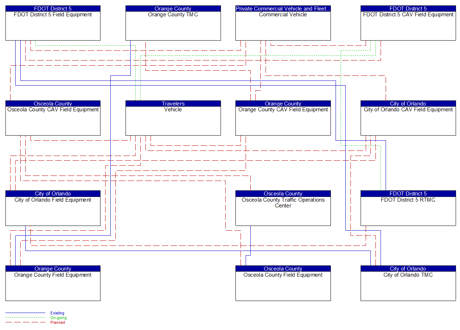Click the Osceola County title bar header
Screen dimensions: 460x330
click(x=283, y=194)
